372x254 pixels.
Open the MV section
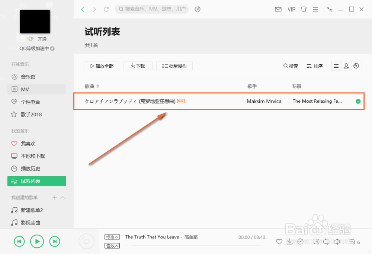pyautogui.click(x=36, y=89)
